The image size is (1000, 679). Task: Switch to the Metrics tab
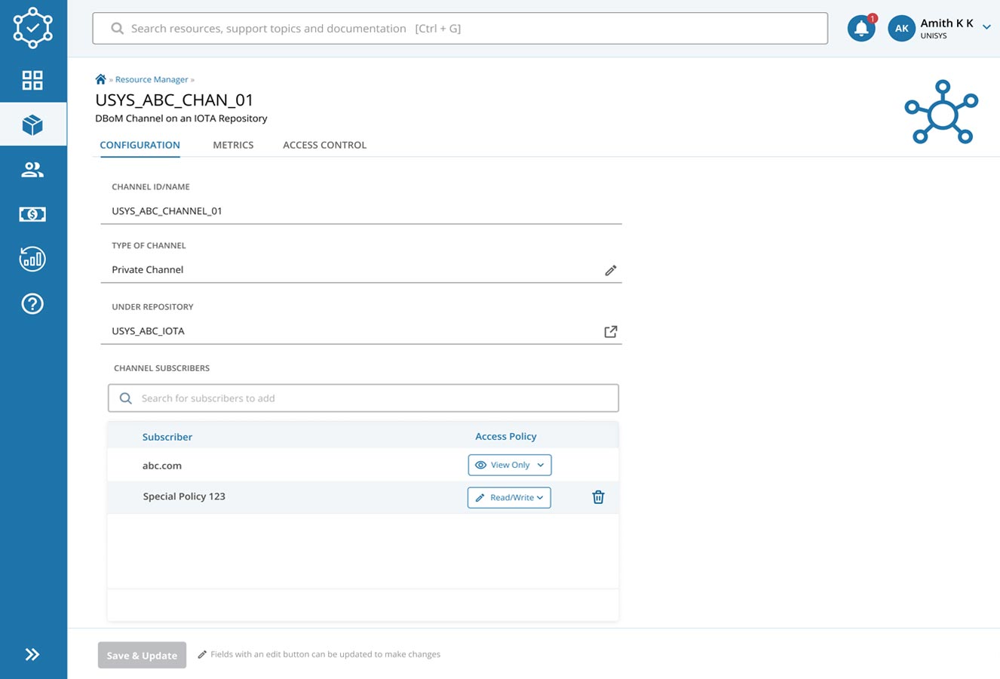233,145
